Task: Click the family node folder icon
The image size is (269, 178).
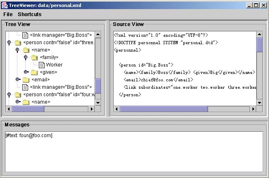Action: [34, 57]
